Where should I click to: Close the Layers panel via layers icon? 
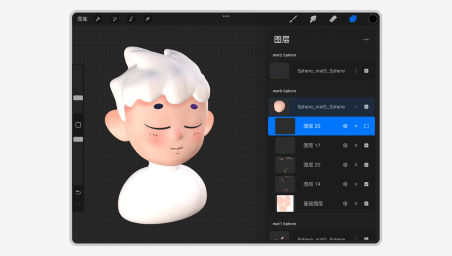tap(353, 19)
